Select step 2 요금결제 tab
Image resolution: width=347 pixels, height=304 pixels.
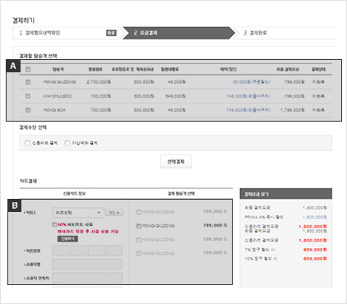[178, 33]
